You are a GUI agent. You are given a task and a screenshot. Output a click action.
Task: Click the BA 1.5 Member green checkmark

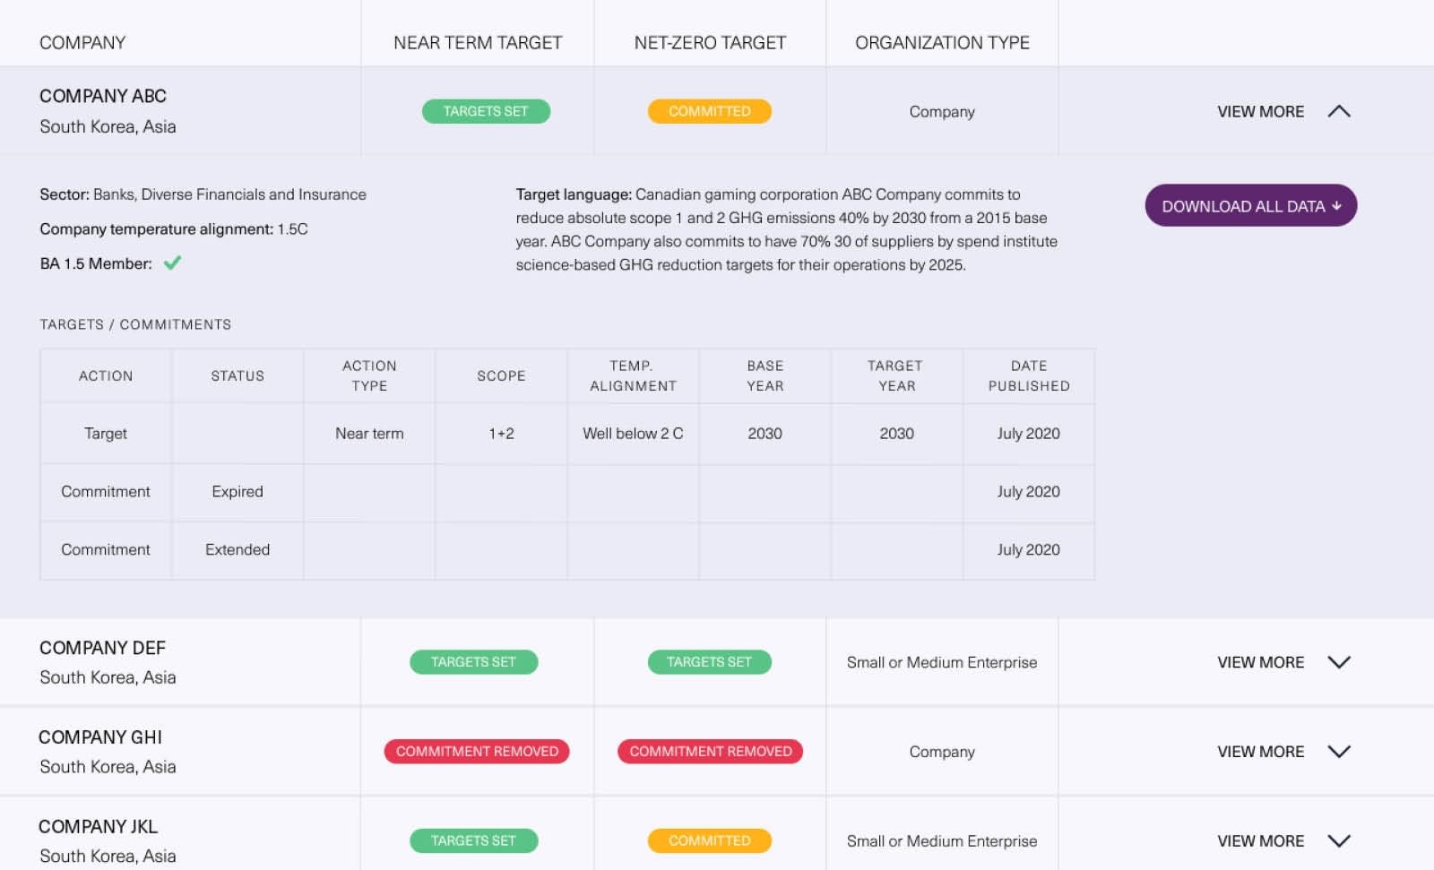click(x=172, y=263)
